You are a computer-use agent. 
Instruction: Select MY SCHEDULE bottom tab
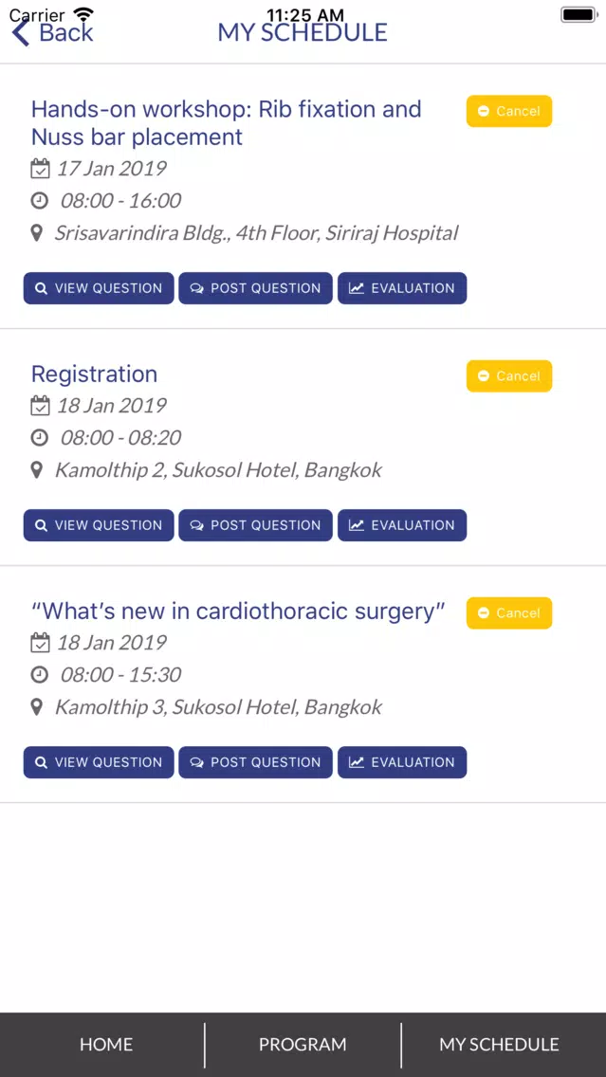(499, 1044)
